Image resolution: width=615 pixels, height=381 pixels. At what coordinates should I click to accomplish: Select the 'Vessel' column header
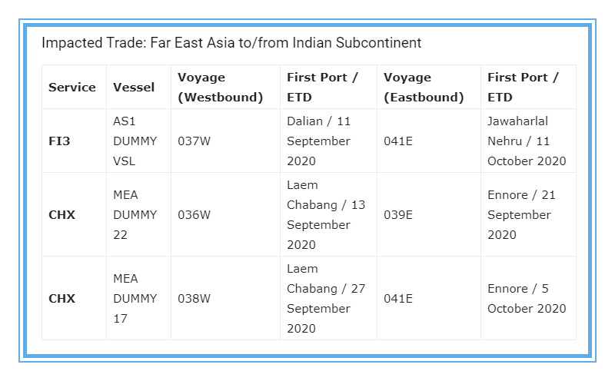click(x=134, y=88)
